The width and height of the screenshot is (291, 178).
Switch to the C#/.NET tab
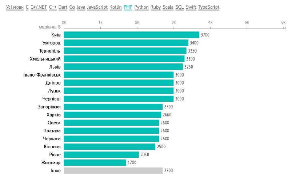coord(39,7)
